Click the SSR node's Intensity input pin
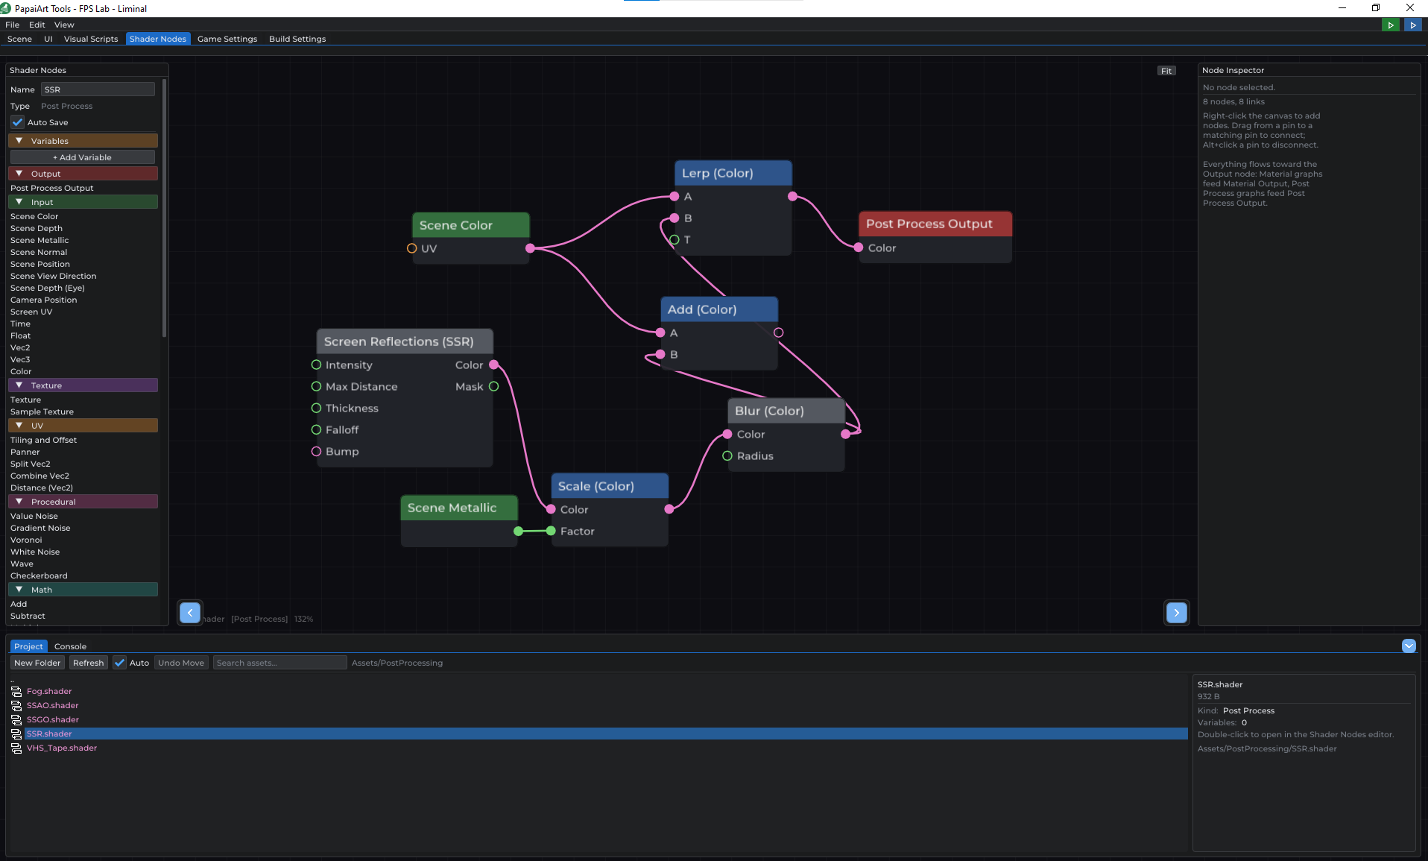 click(316, 365)
